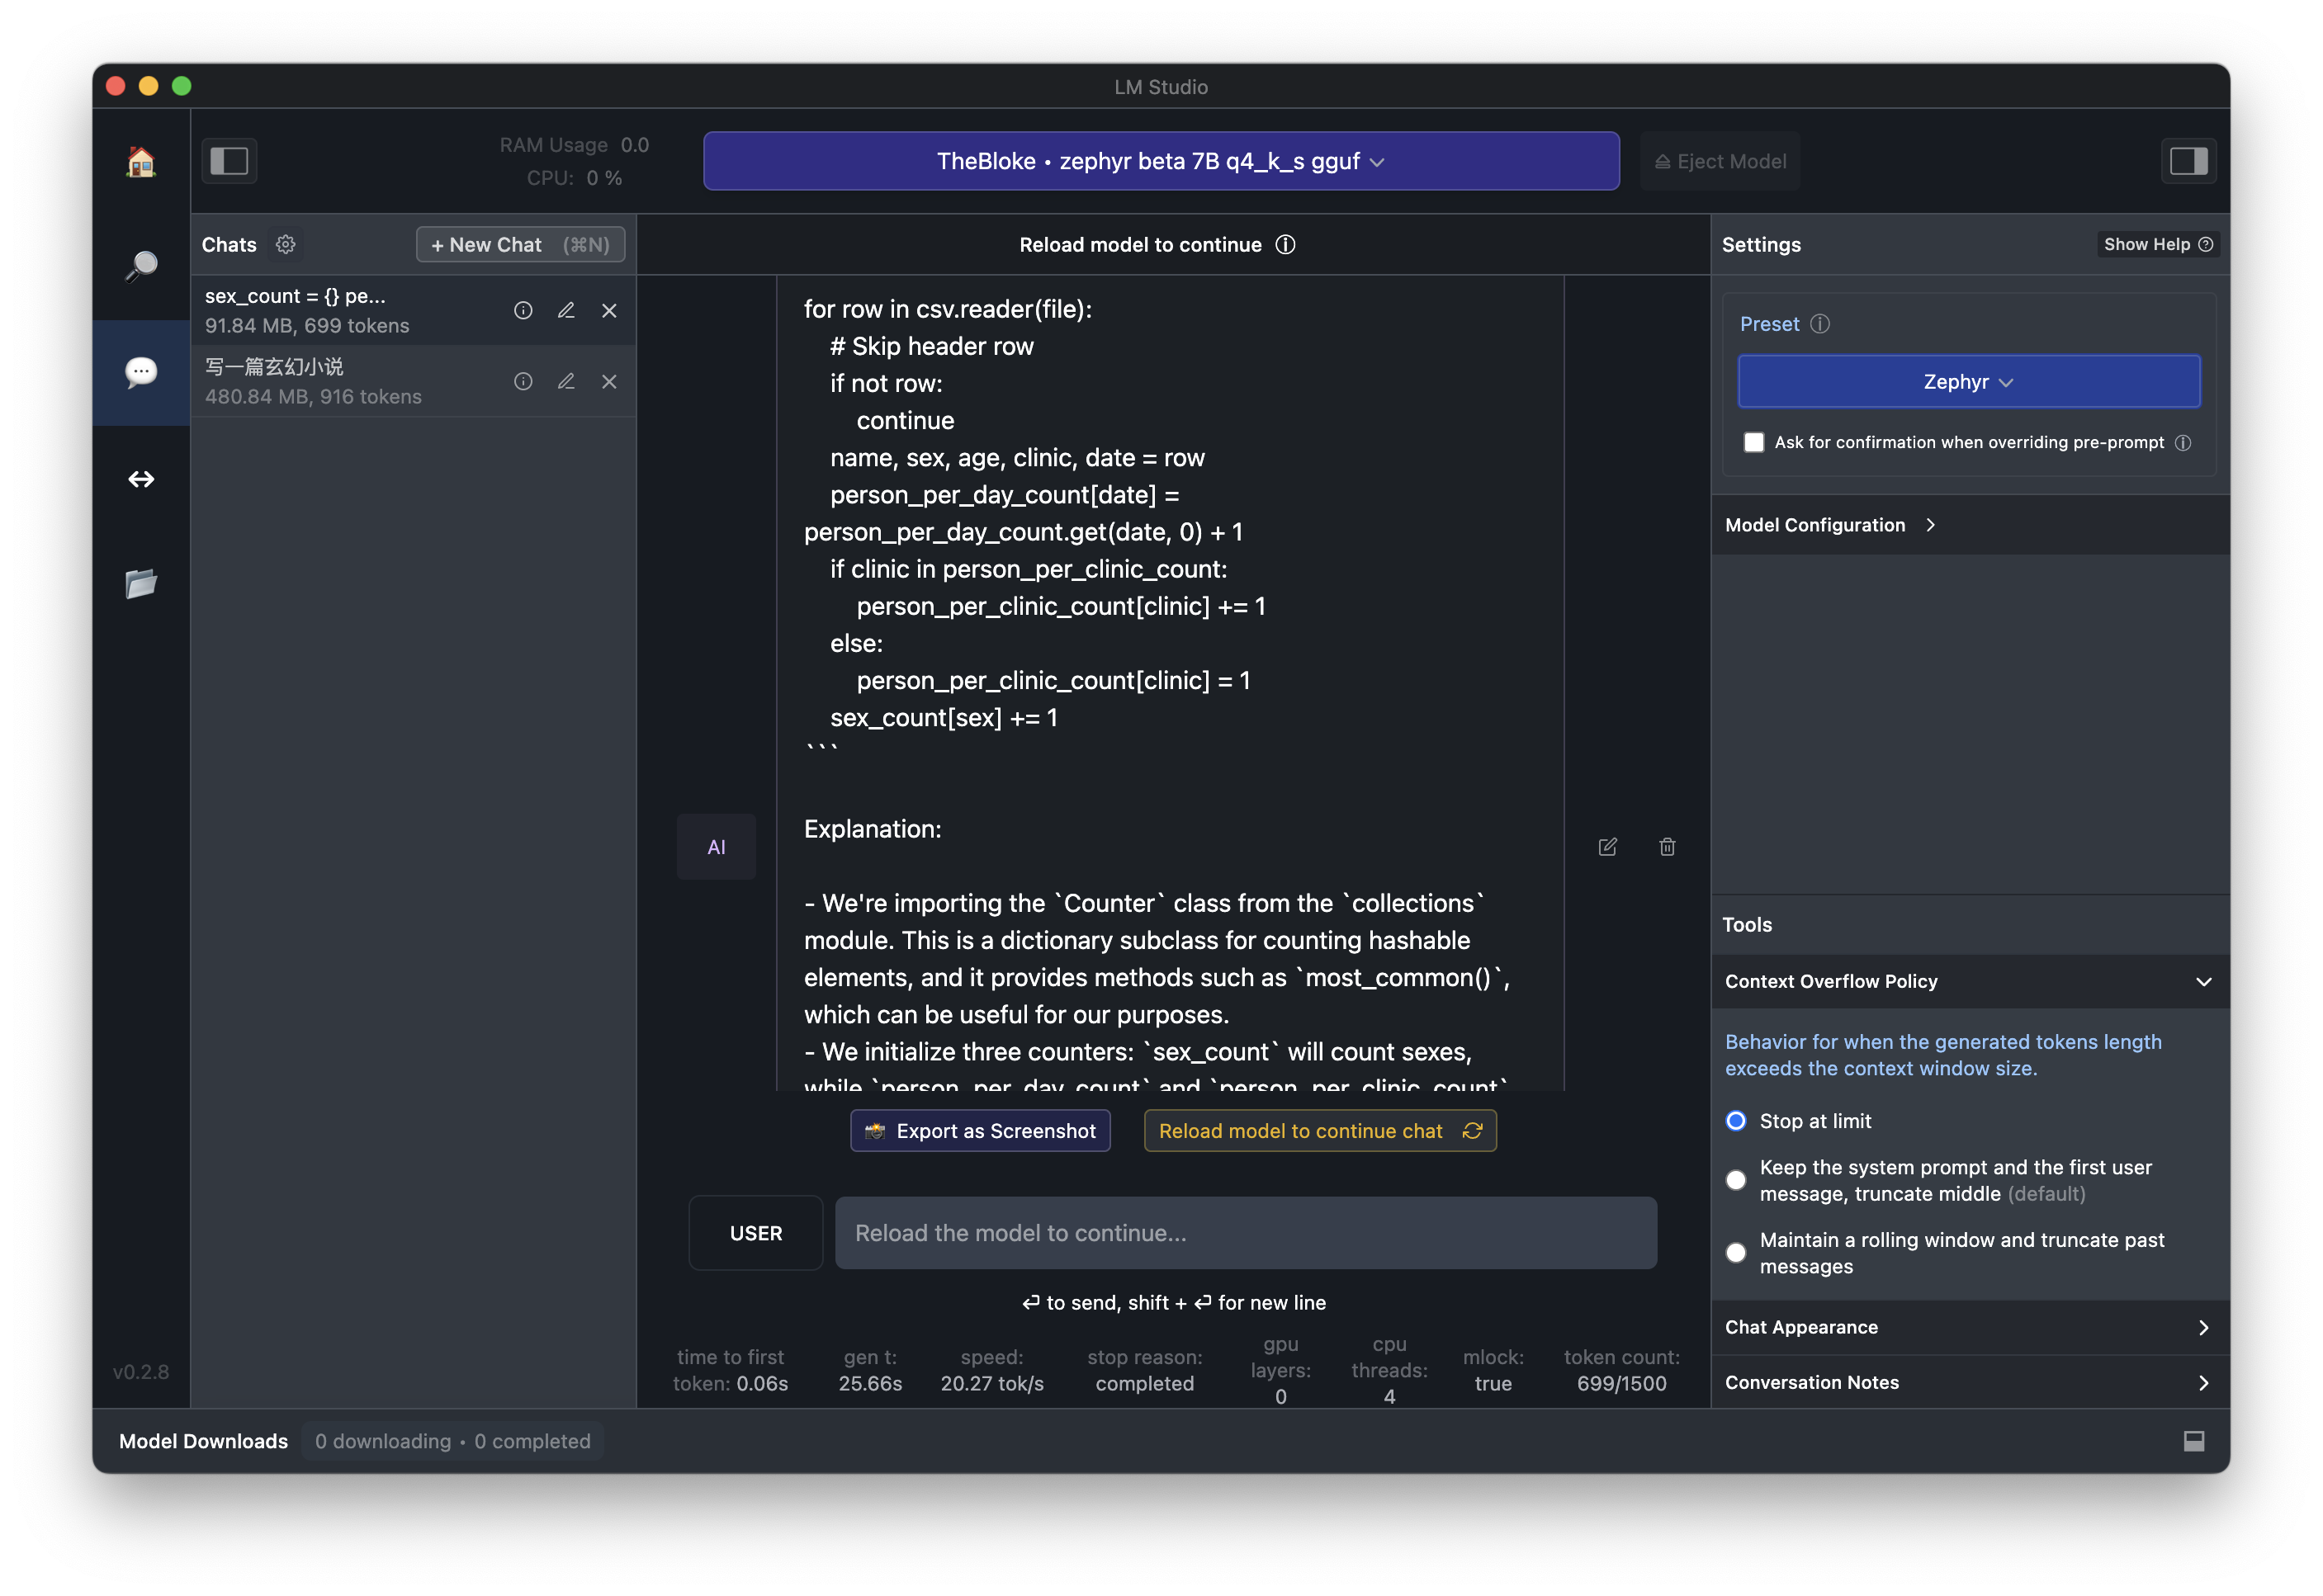
Task: Select the Stop at limit option
Action: pyautogui.click(x=1736, y=1121)
